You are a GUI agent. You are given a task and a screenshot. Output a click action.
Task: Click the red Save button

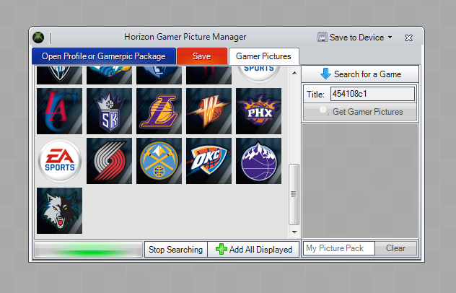pos(202,56)
